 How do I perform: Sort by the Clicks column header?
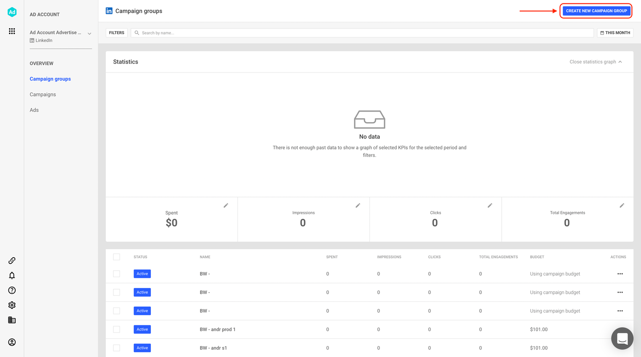(x=434, y=257)
